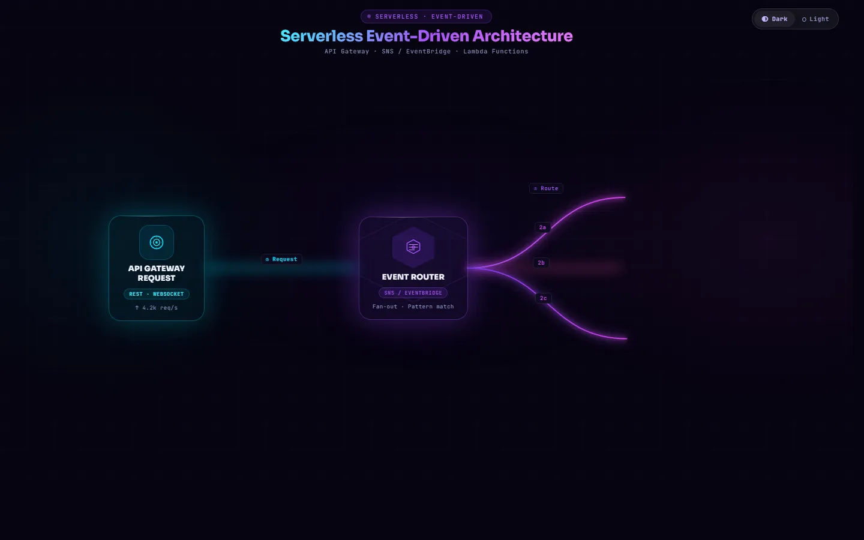This screenshot has width=864, height=540.
Task: Keep Dark mode enabled in the theme switcher
Action: [x=775, y=19]
